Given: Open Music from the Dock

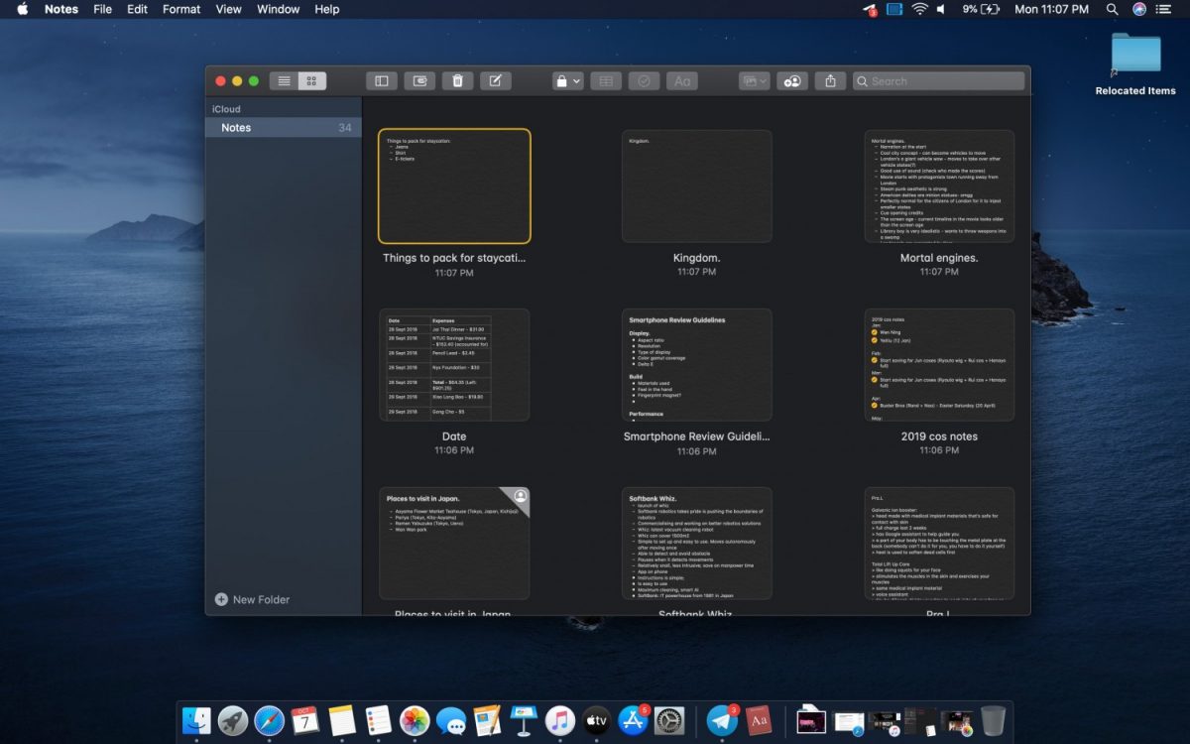Looking at the screenshot, I should (x=559, y=720).
